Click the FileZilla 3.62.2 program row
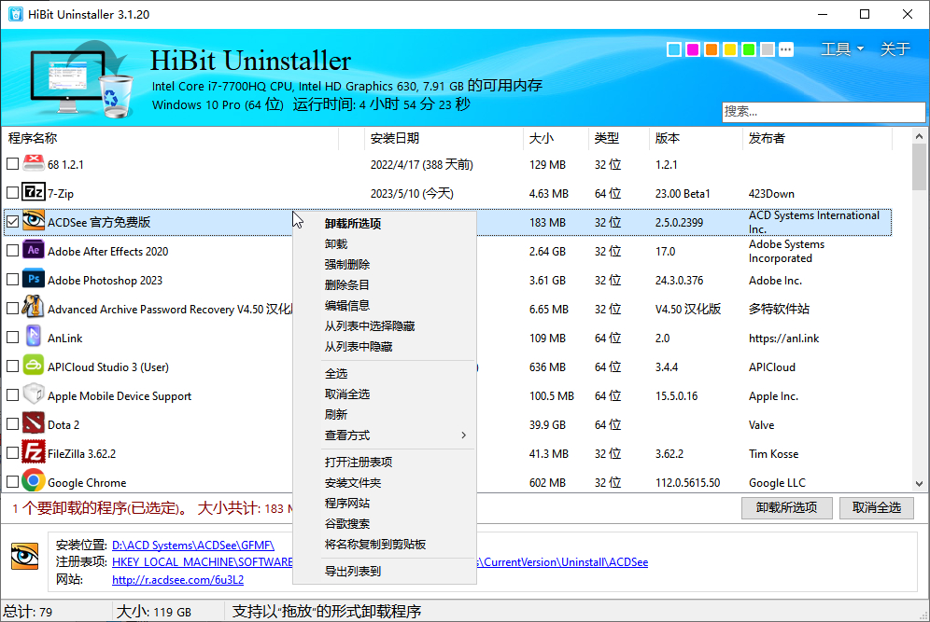The image size is (930, 622). (x=448, y=453)
